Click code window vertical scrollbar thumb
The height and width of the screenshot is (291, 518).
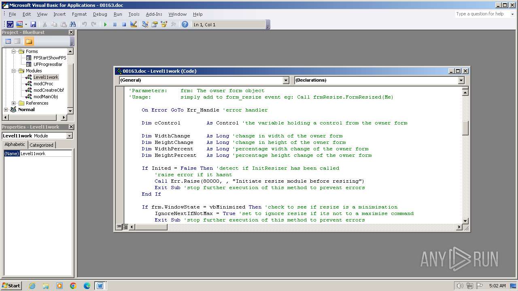click(x=465, y=128)
